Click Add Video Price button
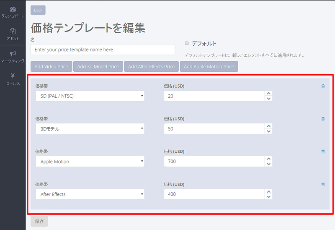The height and width of the screenshot is (230, 335). pos(51,67)
